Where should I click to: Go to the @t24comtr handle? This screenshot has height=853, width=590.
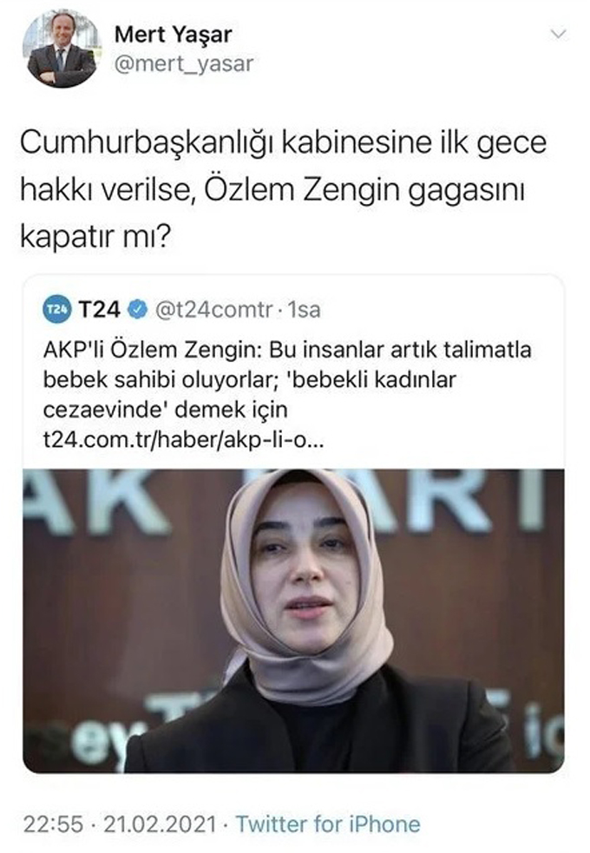click(x=213, y=310)
